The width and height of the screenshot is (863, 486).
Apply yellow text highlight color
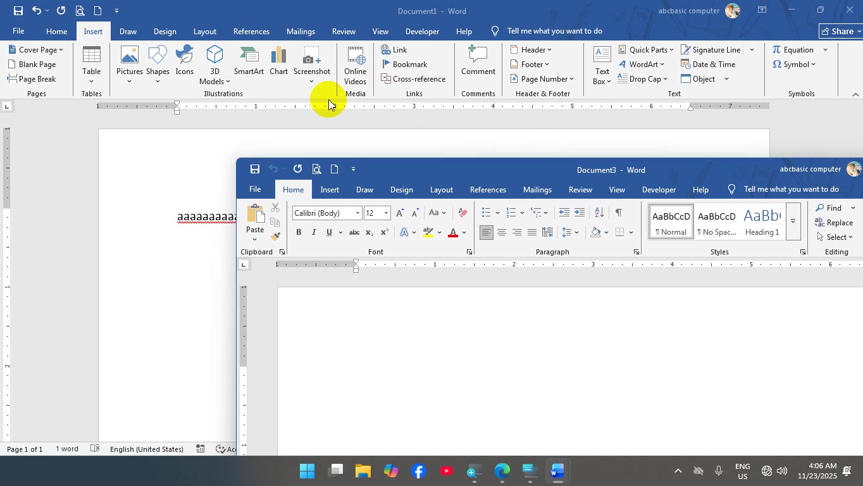click(x=428, y=233)
